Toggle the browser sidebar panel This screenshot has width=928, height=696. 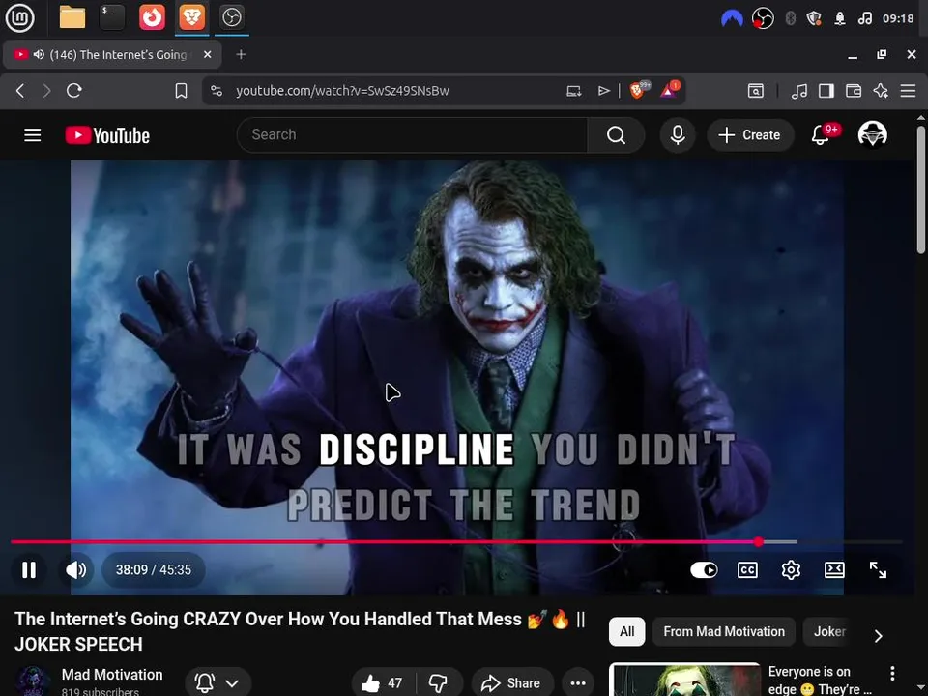826,91
